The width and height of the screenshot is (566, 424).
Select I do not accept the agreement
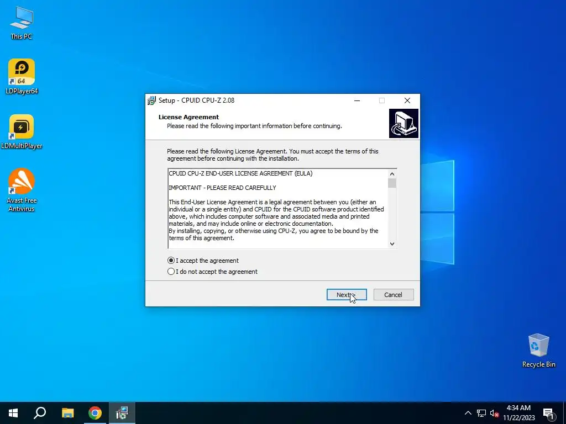click(213, 272)
